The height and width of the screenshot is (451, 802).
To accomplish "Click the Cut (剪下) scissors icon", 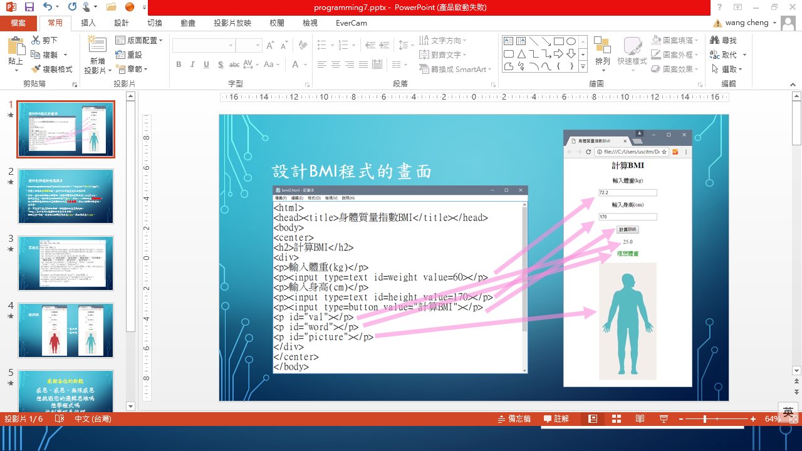I will click(36, 41).
